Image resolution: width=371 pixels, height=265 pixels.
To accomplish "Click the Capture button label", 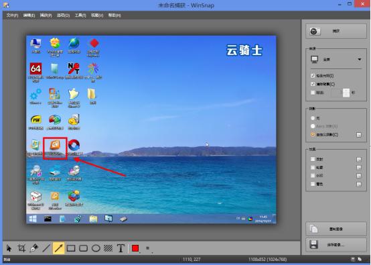I will [x=336, y=31].
